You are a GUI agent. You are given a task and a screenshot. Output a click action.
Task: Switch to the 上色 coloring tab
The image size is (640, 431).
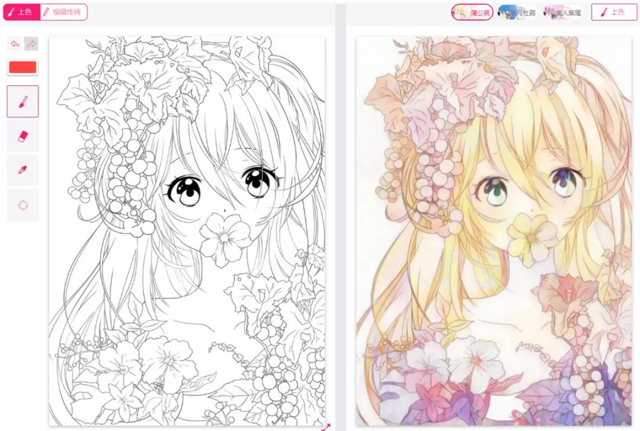[22, 12]
